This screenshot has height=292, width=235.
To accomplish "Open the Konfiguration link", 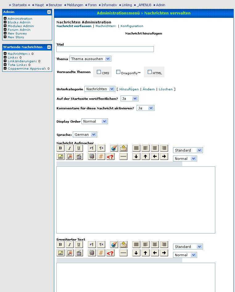I will [132, 26].
